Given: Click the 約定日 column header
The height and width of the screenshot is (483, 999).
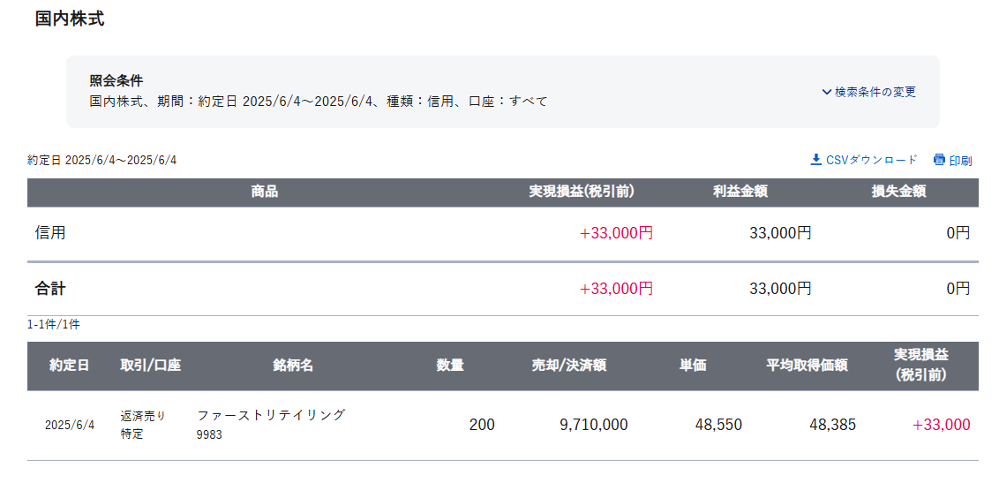Looking at the screenshot, I should click(70, 366).
